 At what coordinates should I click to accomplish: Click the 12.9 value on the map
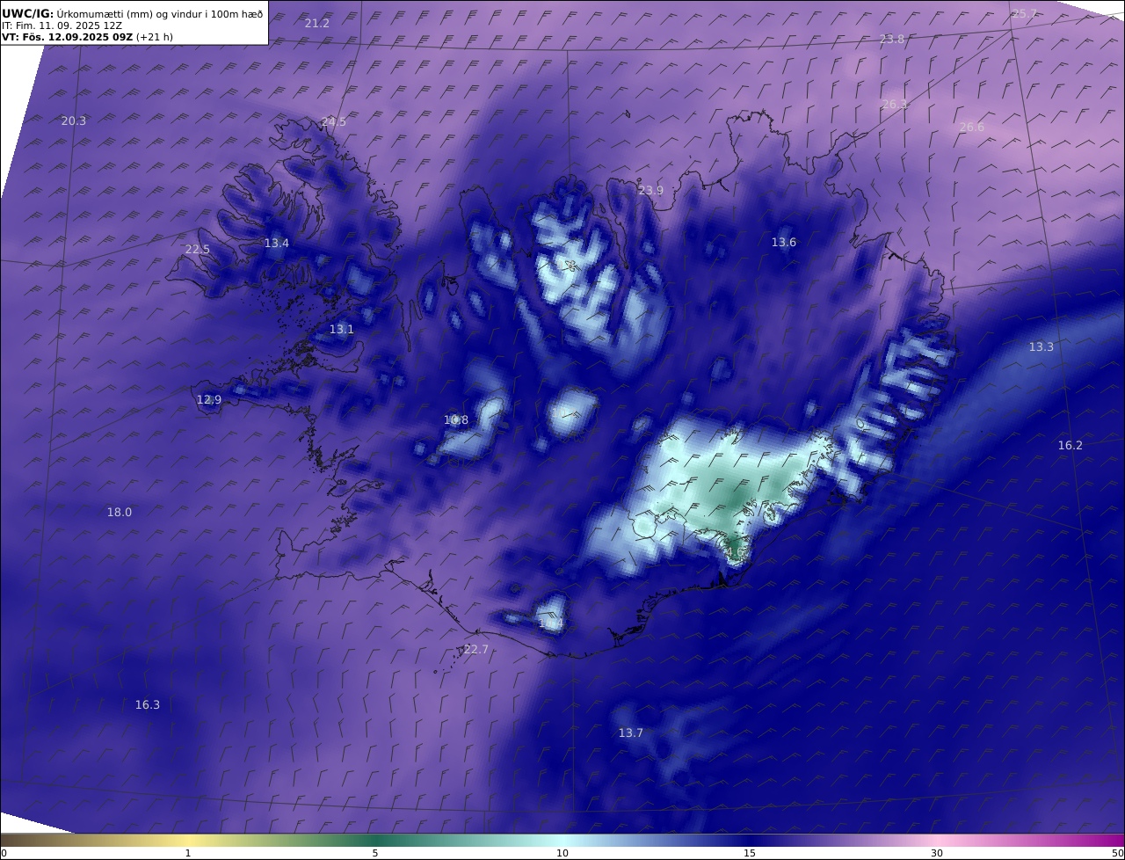[x=209, y=399]
